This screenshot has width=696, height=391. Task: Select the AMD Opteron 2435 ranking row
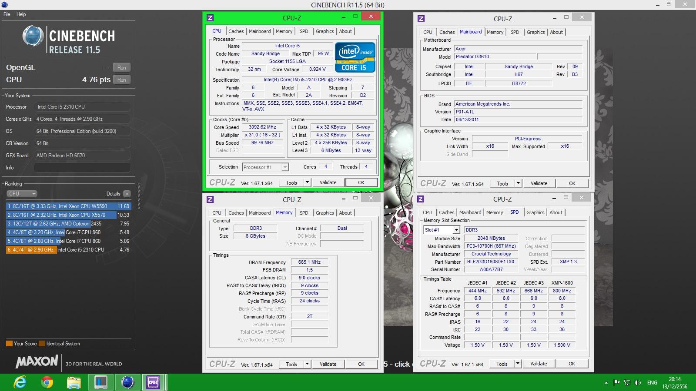tap(68, 224)
